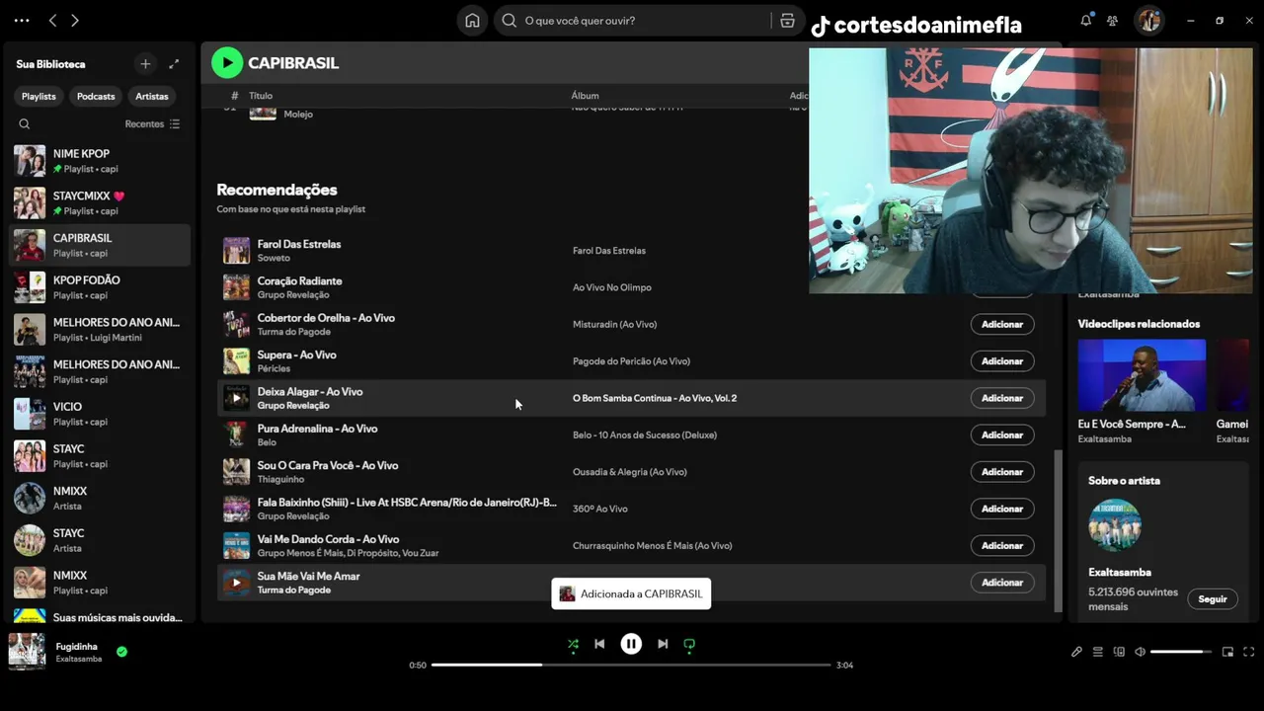Sort by the Álbum column header
This screenshot has height=711, width=1264.
click(x=585, y=96)
